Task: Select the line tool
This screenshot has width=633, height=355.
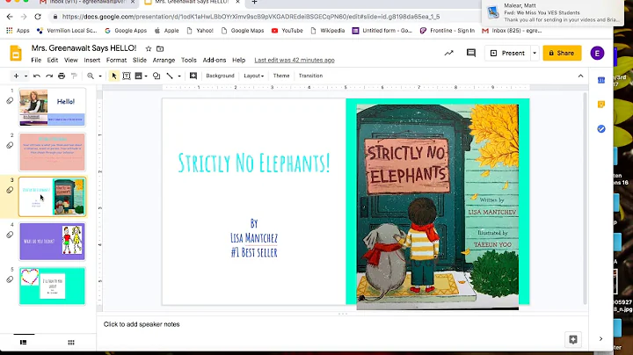Action: [170, 76]
